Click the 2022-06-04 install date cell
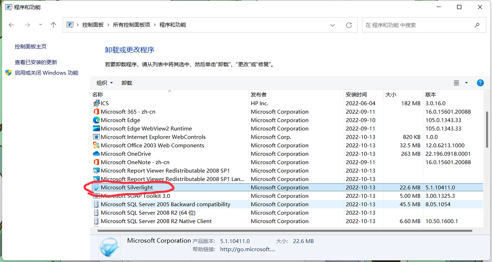Image resolution: width=492 pixels, height=262 pixels. (360, 103)
